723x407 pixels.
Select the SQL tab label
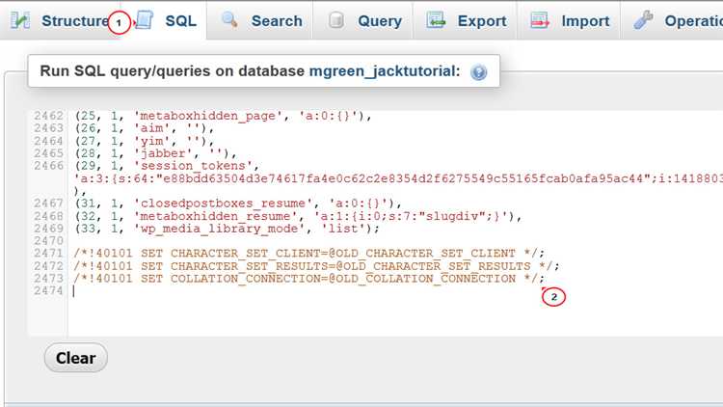point(180,20)
